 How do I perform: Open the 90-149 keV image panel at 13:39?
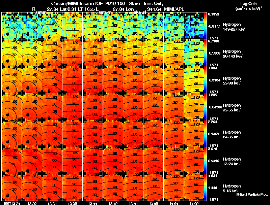pyautogui.click(x=73, y=53)
